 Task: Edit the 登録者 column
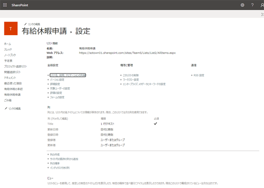(x=51, y=140)
